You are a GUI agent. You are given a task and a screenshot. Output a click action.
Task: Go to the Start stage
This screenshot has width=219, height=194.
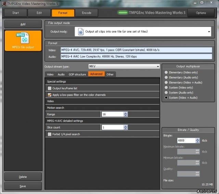tap(15, 13)
